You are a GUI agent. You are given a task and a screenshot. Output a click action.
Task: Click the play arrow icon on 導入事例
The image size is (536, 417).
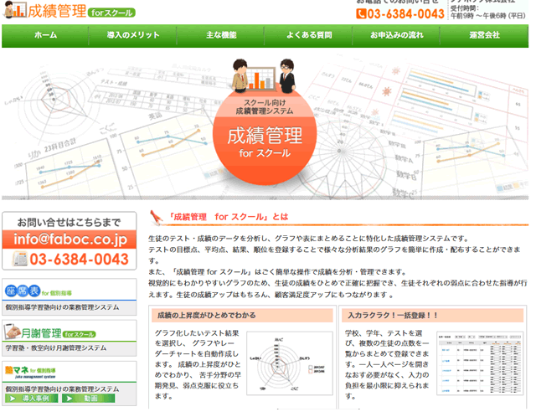point(13,399)
